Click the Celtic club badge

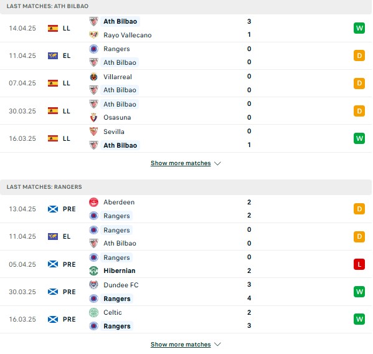coord(93,312)
